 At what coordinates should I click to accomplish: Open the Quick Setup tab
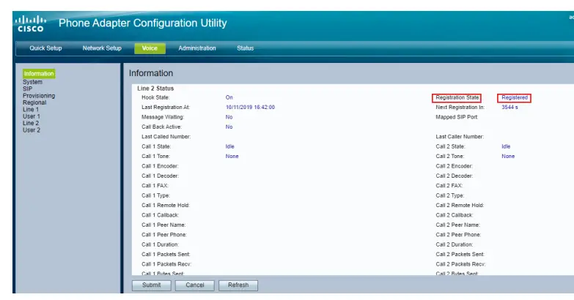tap(45, 48)
